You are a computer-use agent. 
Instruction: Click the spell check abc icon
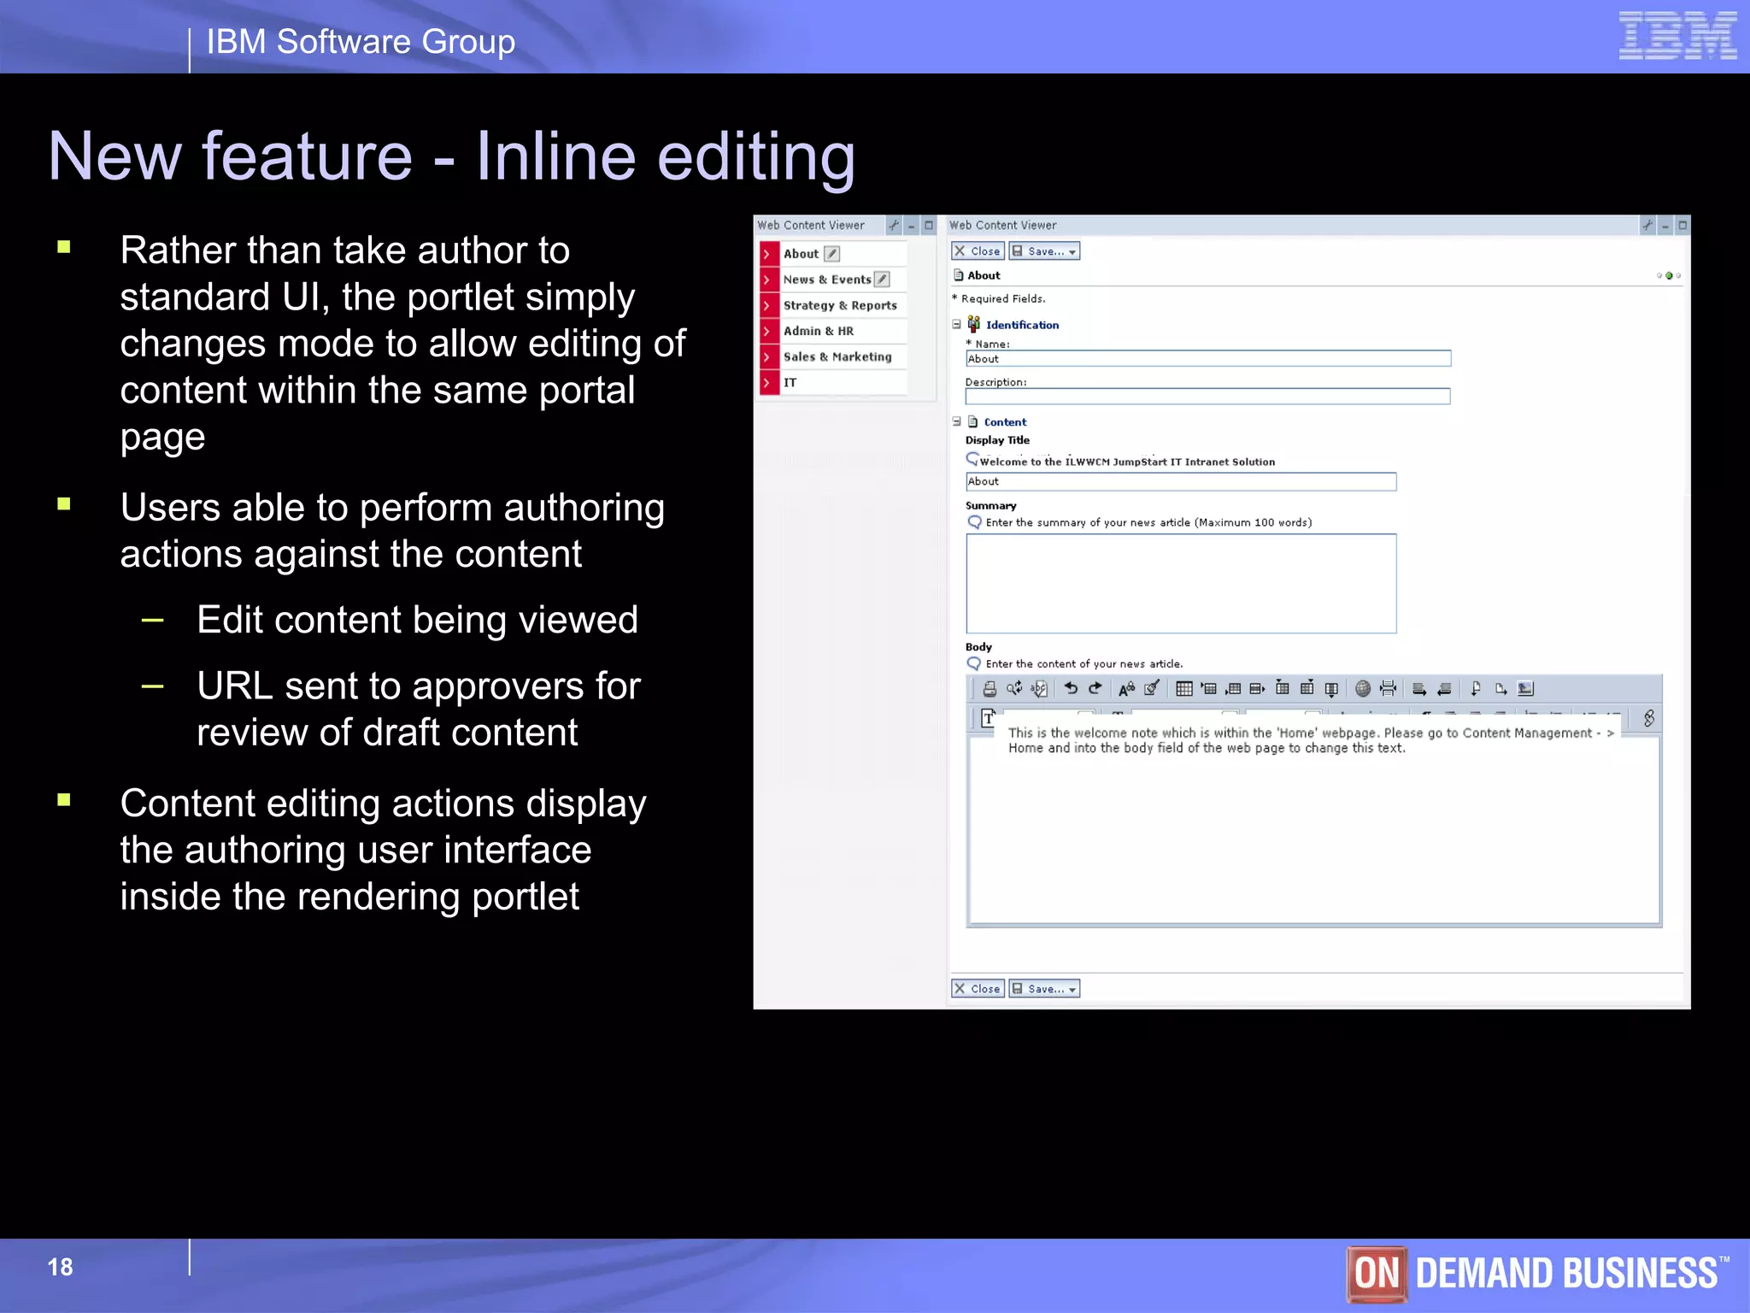tap(1039, 688)
